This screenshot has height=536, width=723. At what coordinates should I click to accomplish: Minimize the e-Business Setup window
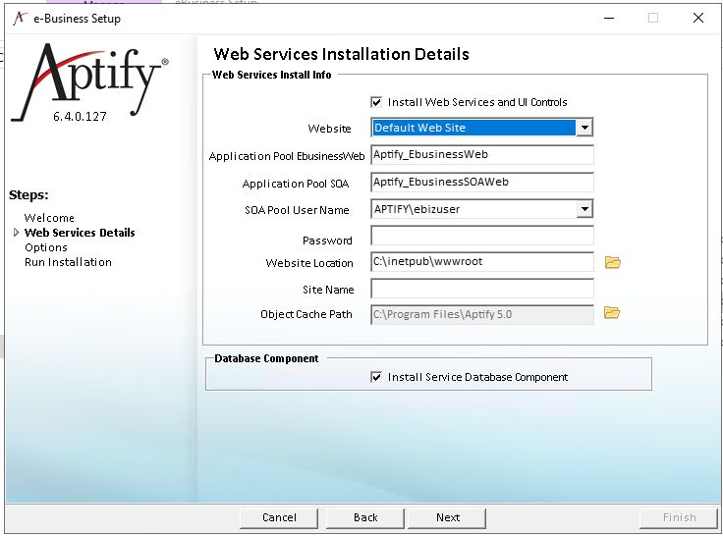pyautogui.click(x=609, y=18)
